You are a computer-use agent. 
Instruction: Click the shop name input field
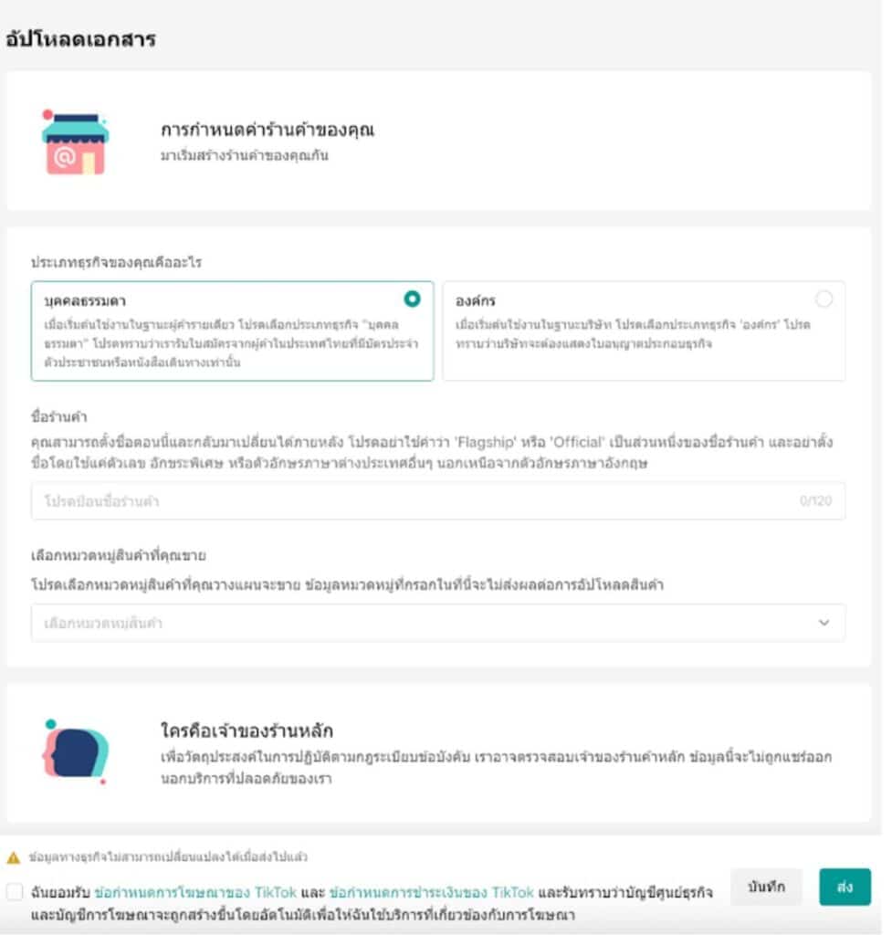[x=438, y=501]
